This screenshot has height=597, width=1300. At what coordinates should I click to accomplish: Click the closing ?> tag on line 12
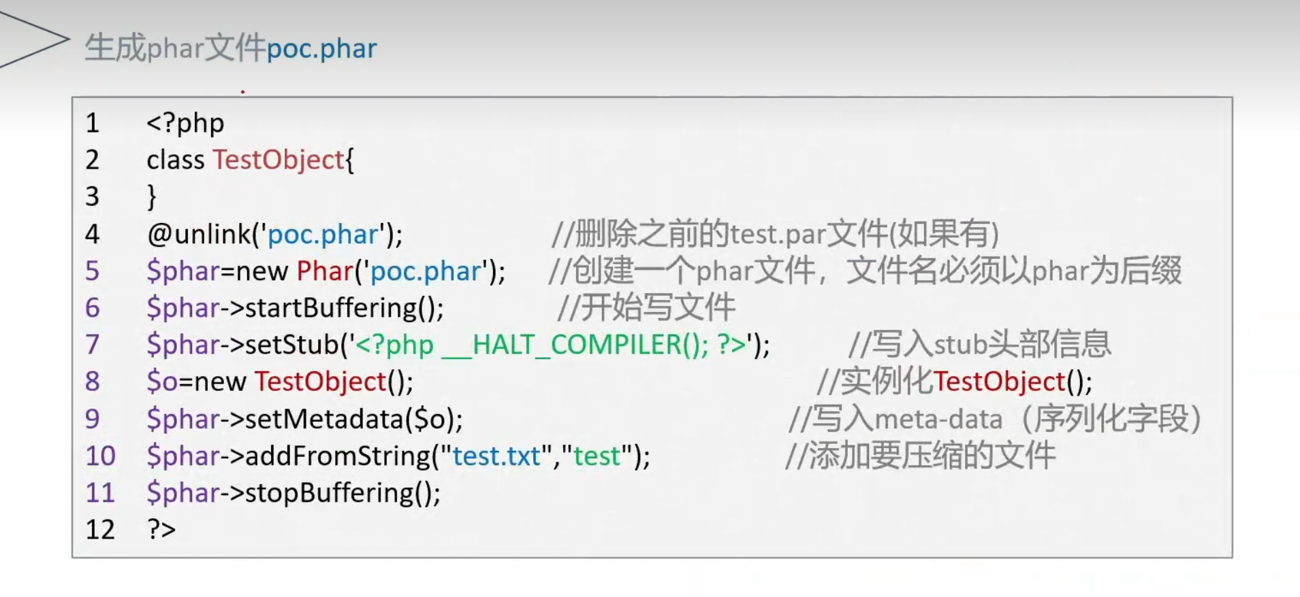coord(161,530)
